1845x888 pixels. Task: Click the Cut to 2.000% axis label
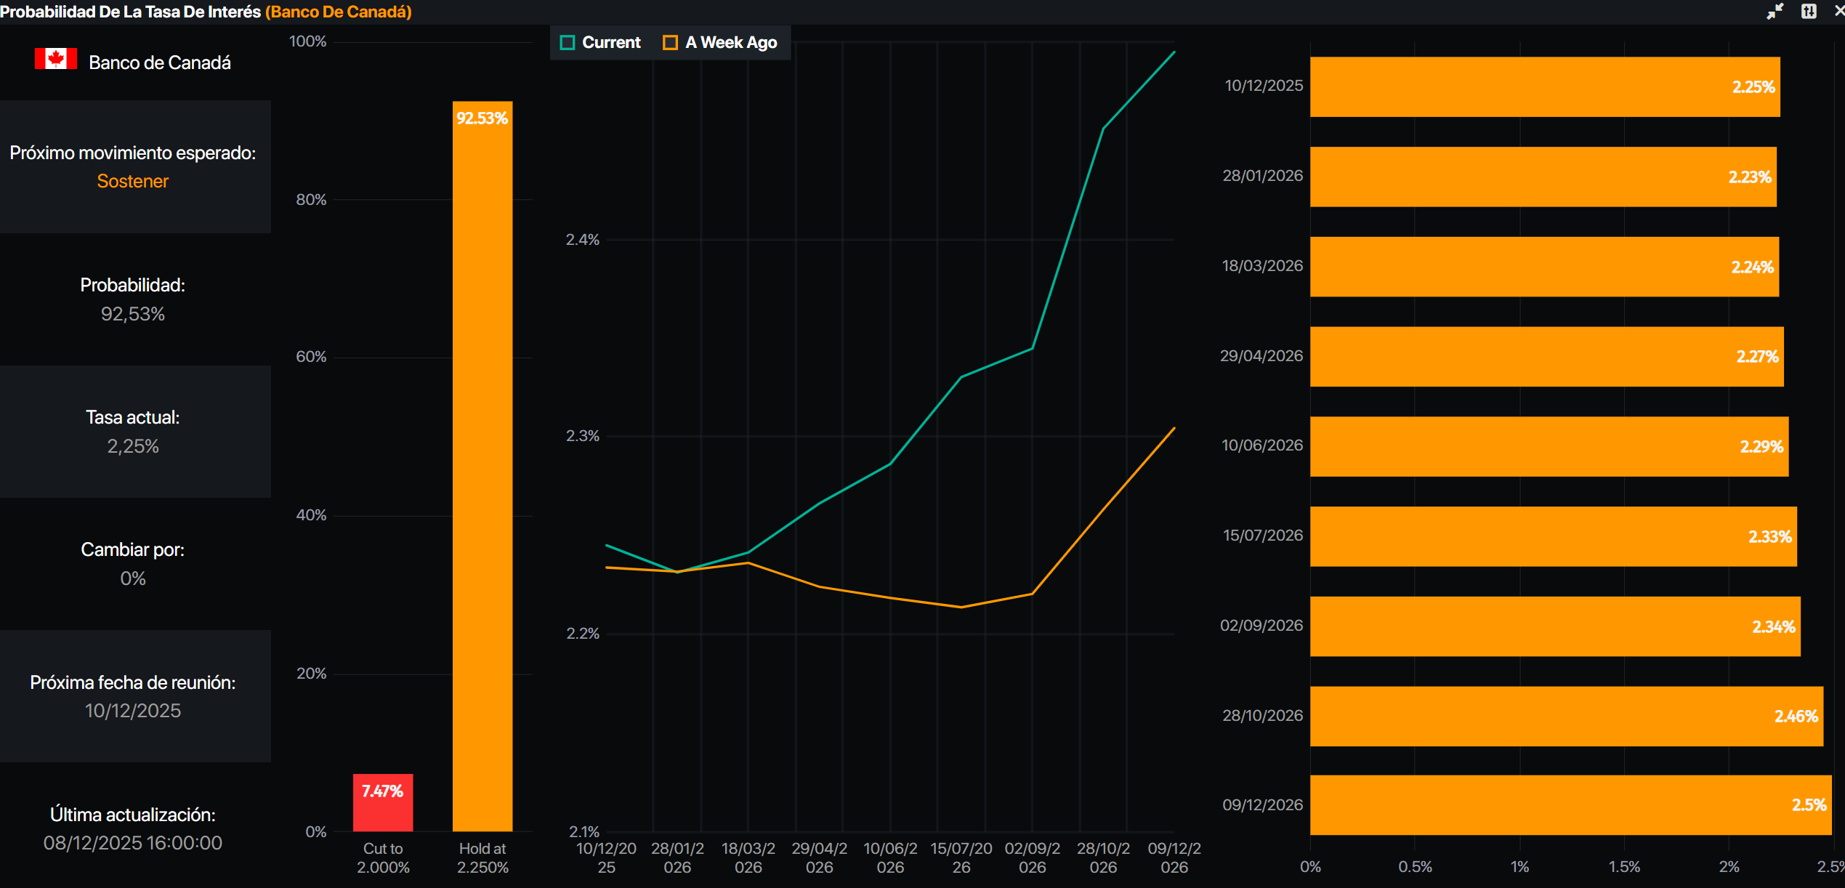point(383,857)
